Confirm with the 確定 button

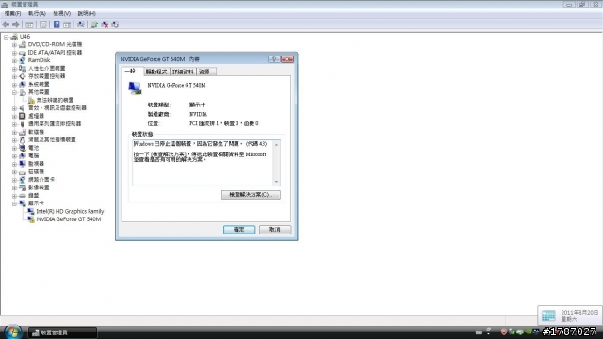coord(239,230)
